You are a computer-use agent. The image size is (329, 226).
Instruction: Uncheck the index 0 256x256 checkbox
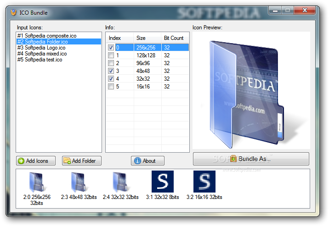click(111, 48)
